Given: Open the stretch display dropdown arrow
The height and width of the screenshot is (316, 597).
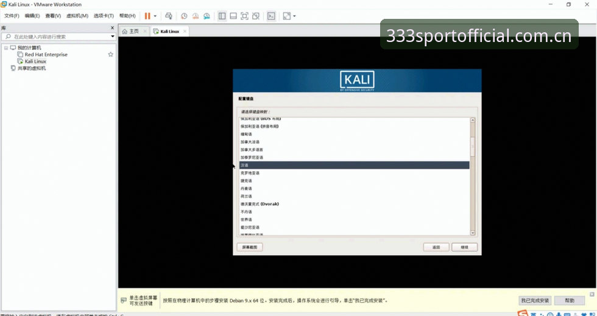Looking at the screenshot, I should point(294,16).
